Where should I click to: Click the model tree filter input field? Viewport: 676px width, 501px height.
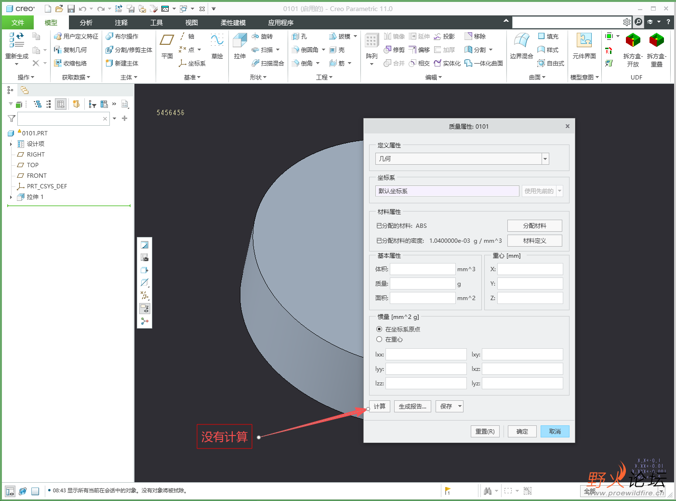click(60, 119)
